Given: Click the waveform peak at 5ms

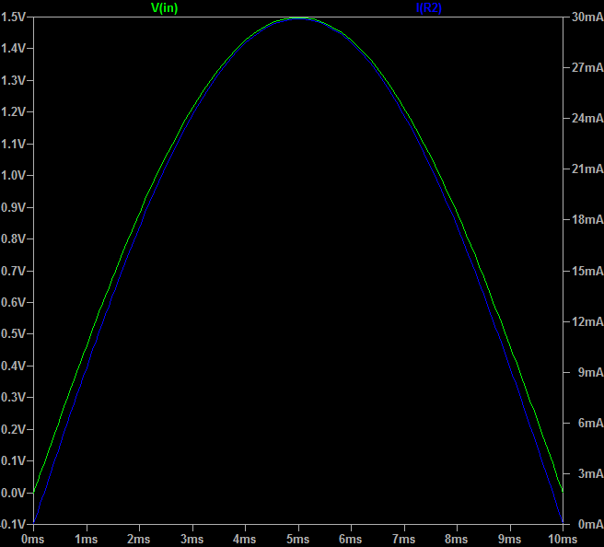Looking at the screenshot, I should pos(297,17).
